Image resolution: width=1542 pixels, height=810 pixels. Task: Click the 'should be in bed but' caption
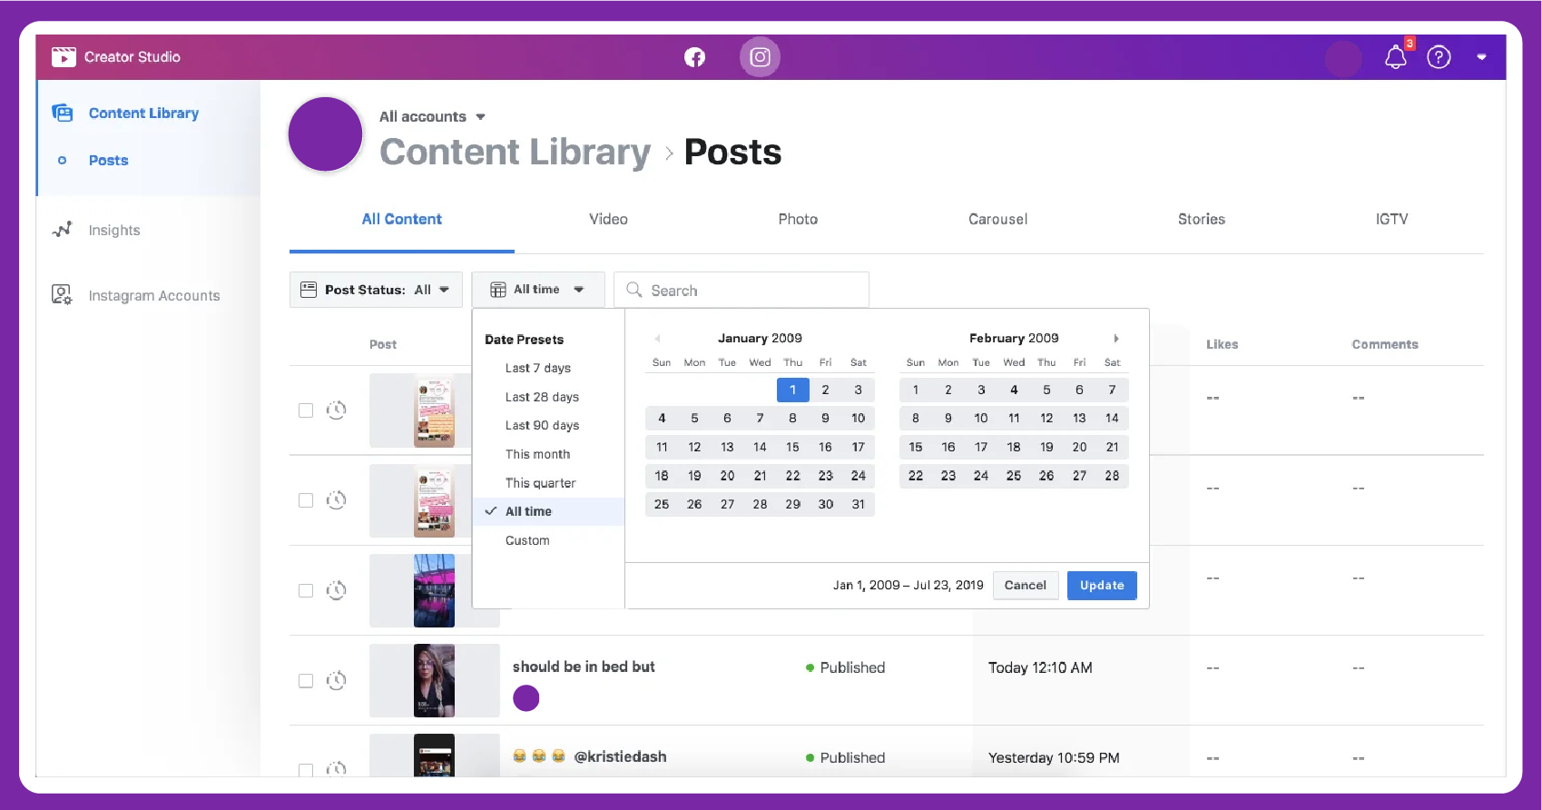pyautogui.click(x=584, y=667)
